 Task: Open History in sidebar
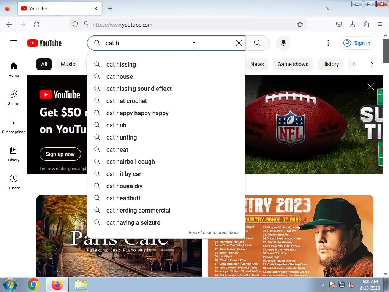[14, 182]
